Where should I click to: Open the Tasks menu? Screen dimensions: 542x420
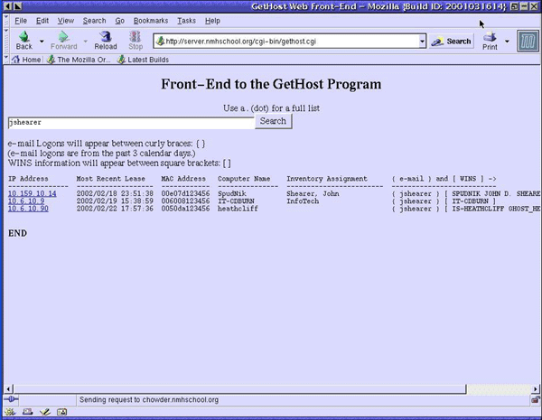(x=186, y=20)
